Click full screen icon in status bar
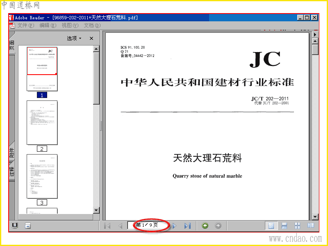The image size is (328, 246). (15, 225)
